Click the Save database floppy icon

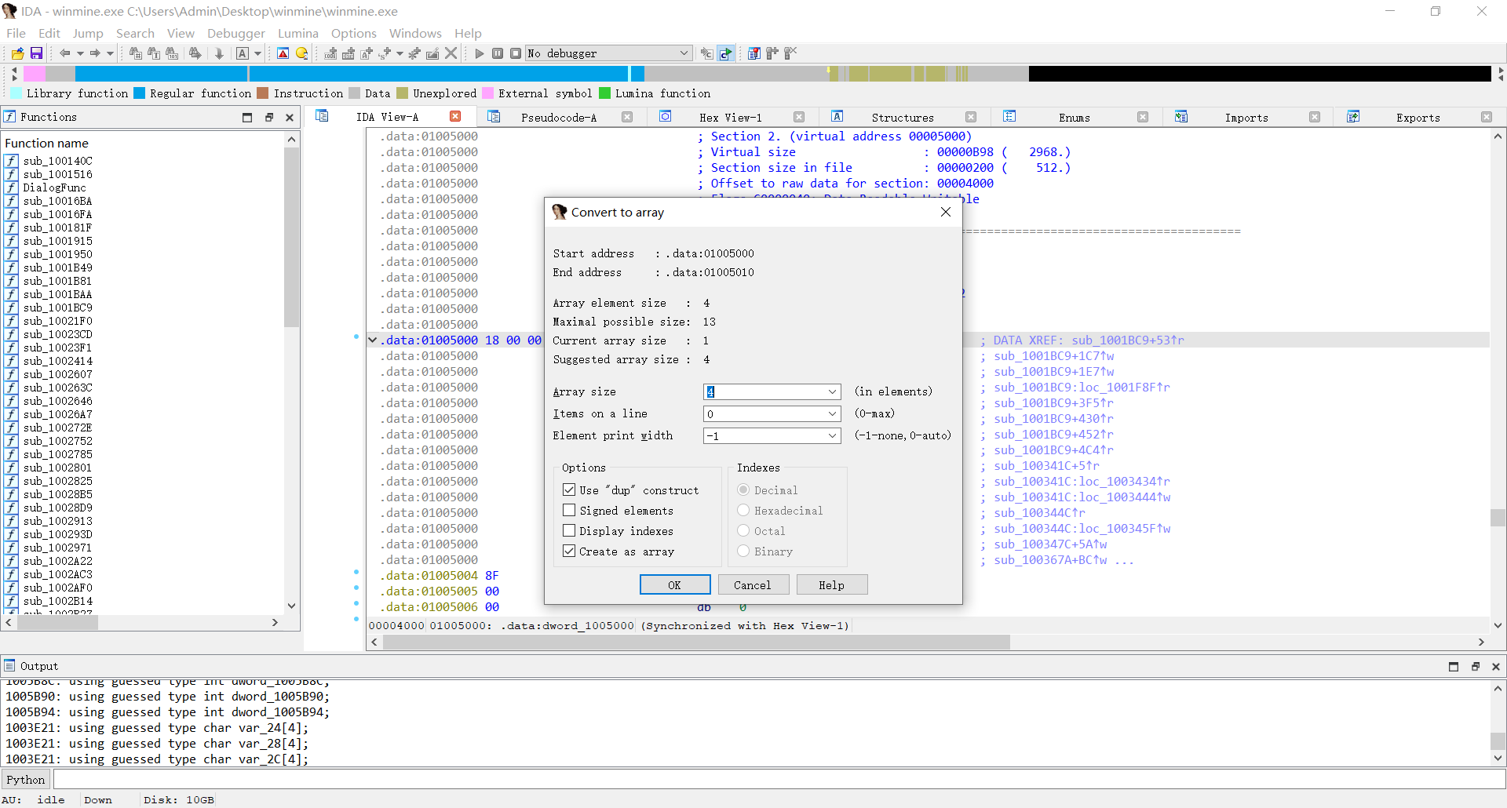[x=36, y=53]
